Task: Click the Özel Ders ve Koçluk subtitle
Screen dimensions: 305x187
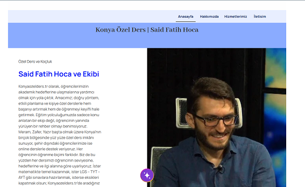Action: (35, 62)
